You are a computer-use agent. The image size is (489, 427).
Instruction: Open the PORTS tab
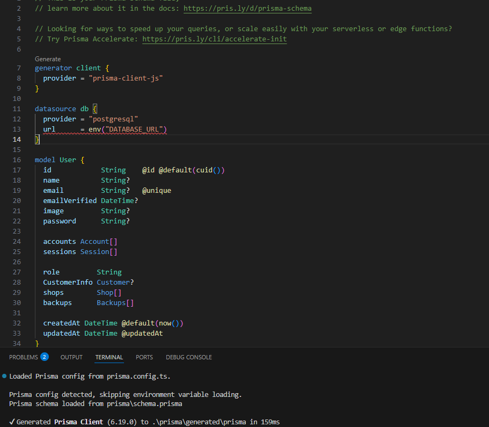[144, 357]
